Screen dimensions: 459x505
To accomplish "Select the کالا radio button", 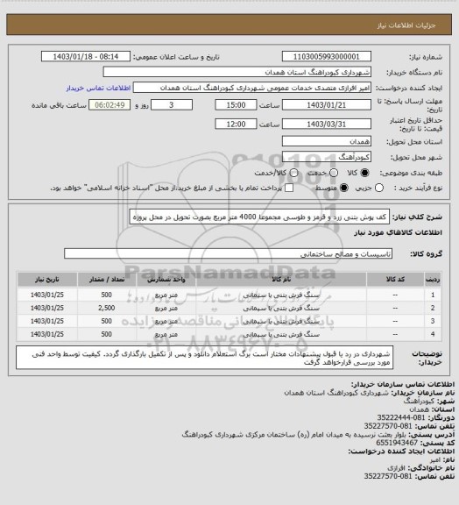I will [364, 173].
